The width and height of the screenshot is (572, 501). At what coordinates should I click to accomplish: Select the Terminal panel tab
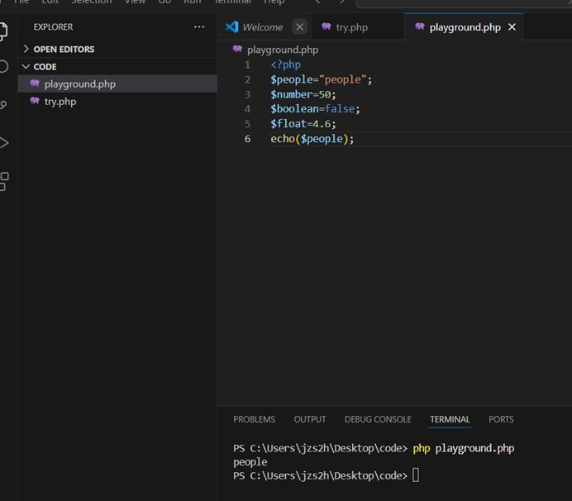point(450,419)
